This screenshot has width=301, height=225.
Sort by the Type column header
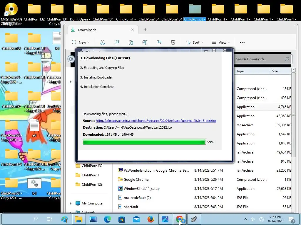coord(252,71)
